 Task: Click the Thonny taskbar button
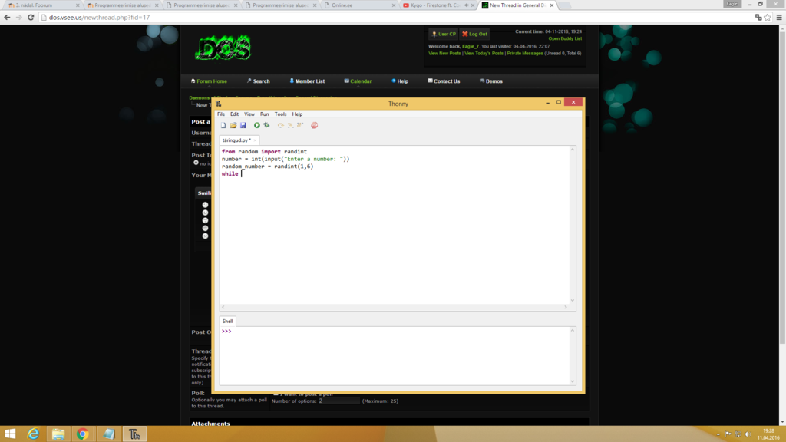[x=134, y=434]
